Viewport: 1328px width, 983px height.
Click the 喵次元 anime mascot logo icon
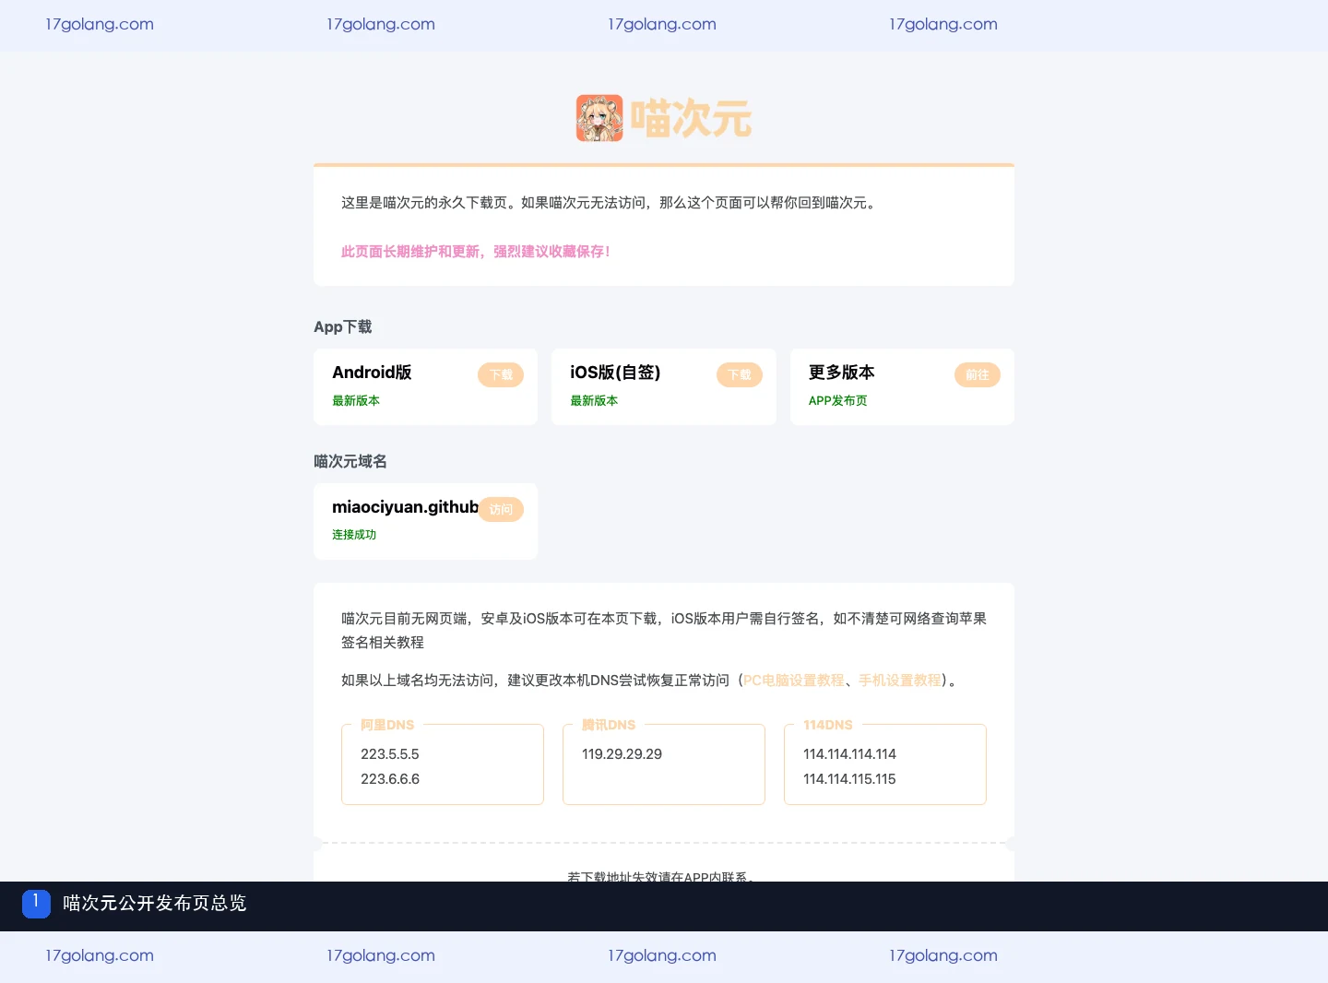599,118
